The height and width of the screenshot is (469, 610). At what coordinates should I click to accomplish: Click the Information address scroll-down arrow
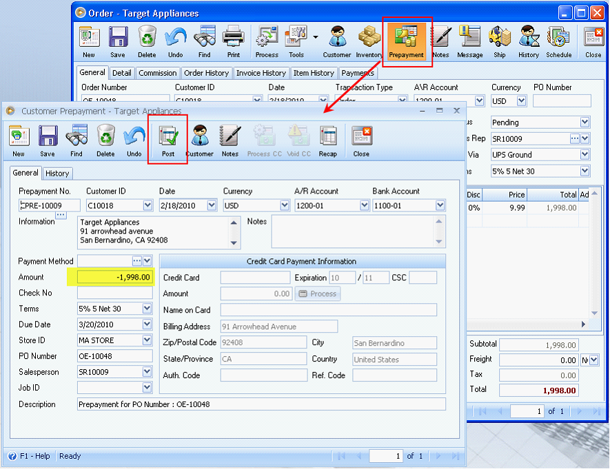pos(234,243)
